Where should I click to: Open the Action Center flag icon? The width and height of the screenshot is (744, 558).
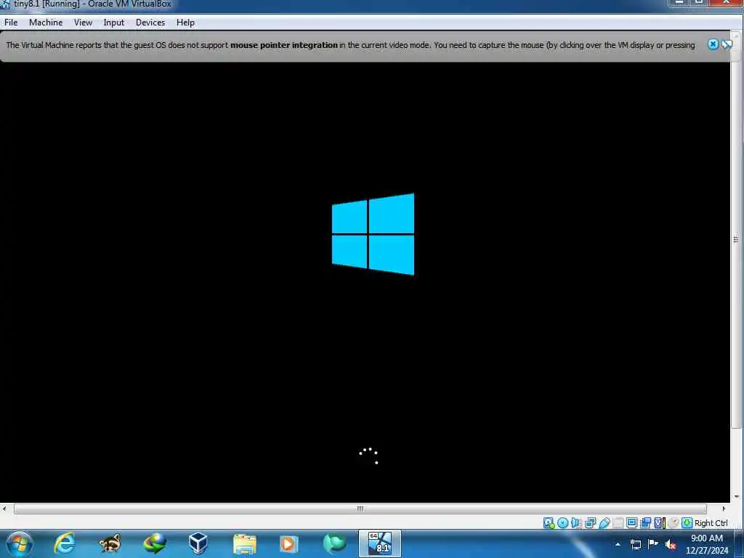click(653, 543)
